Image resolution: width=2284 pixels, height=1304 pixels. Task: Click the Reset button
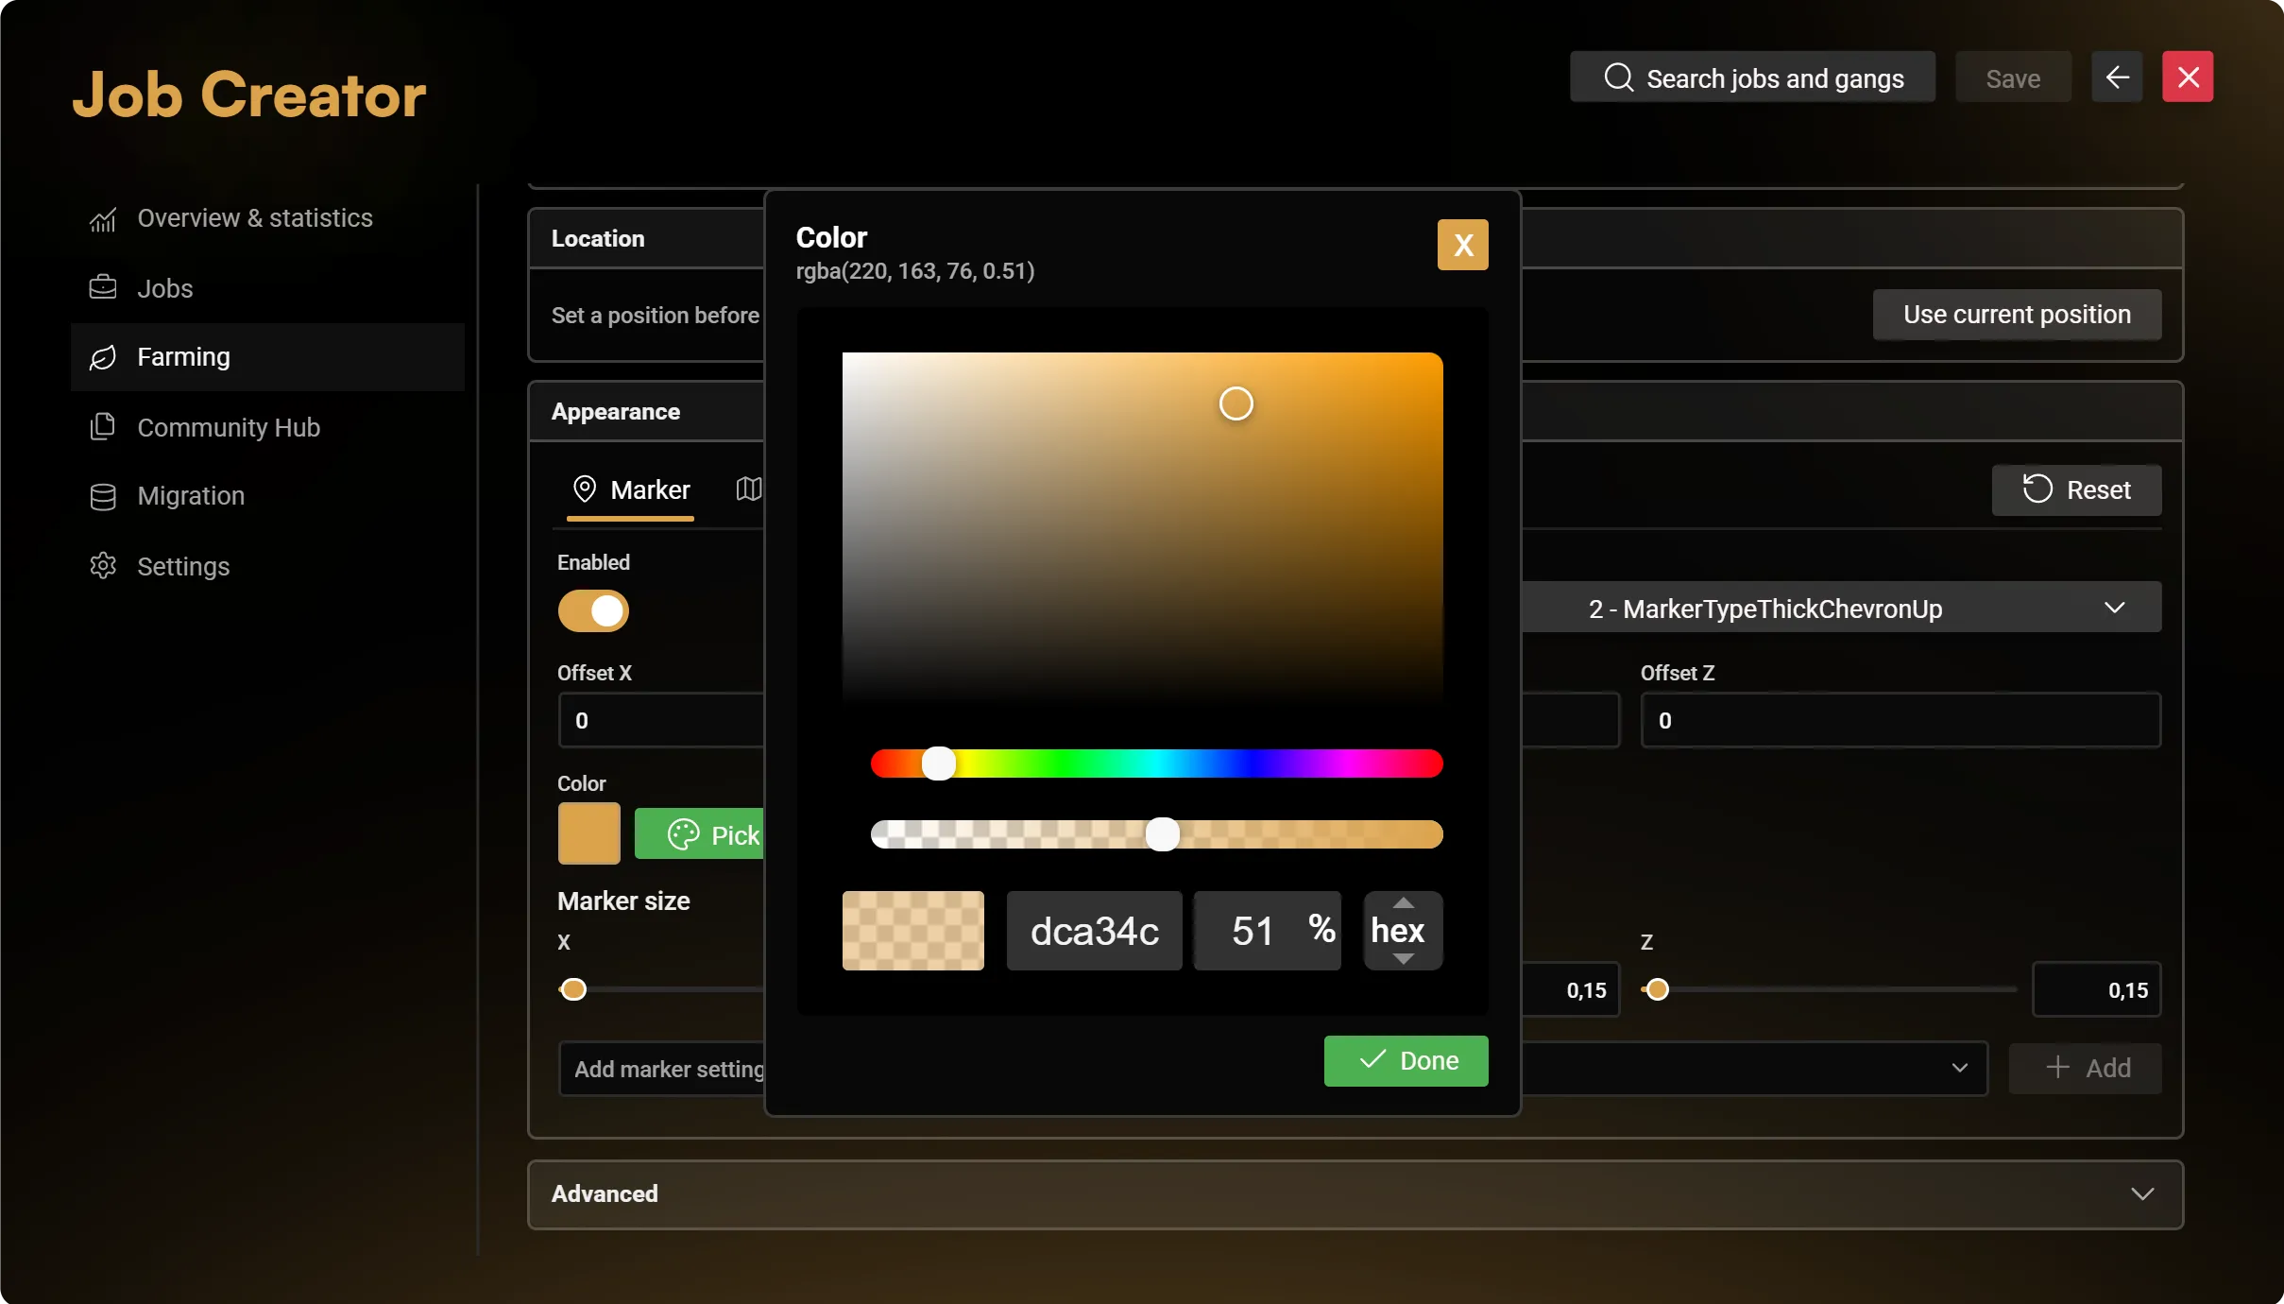(2076, 489)
